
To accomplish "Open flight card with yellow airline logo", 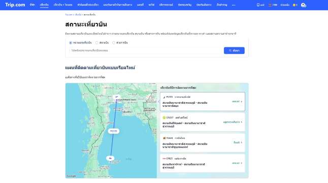I will click(202, 122).
